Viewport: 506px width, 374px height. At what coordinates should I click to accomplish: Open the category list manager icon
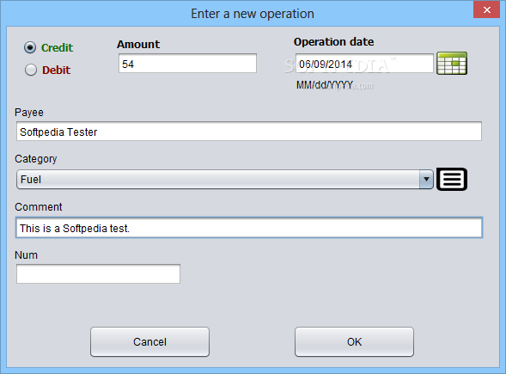point(452,179)
